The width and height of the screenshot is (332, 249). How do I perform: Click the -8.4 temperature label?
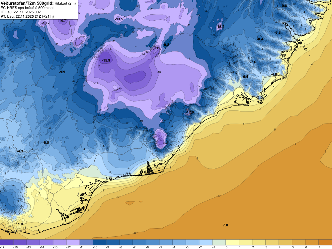[260, 39]
